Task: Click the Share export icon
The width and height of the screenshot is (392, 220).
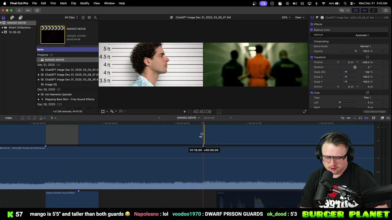Action: (386, 10)
